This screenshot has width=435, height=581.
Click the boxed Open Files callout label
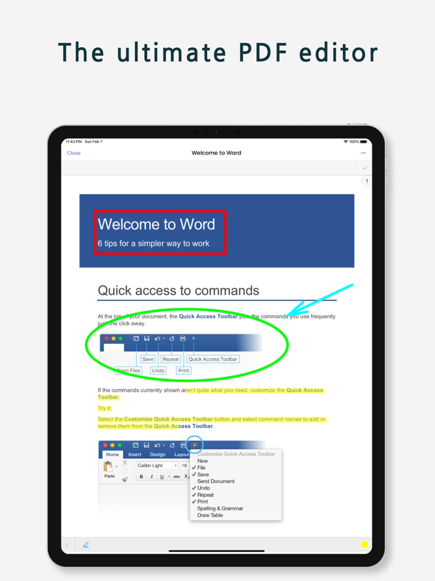(x=129, y=371)
